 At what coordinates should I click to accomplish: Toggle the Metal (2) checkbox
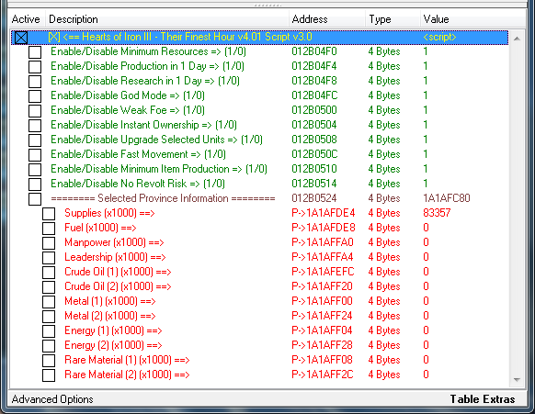pyautogui.click(x=49, y=316)
